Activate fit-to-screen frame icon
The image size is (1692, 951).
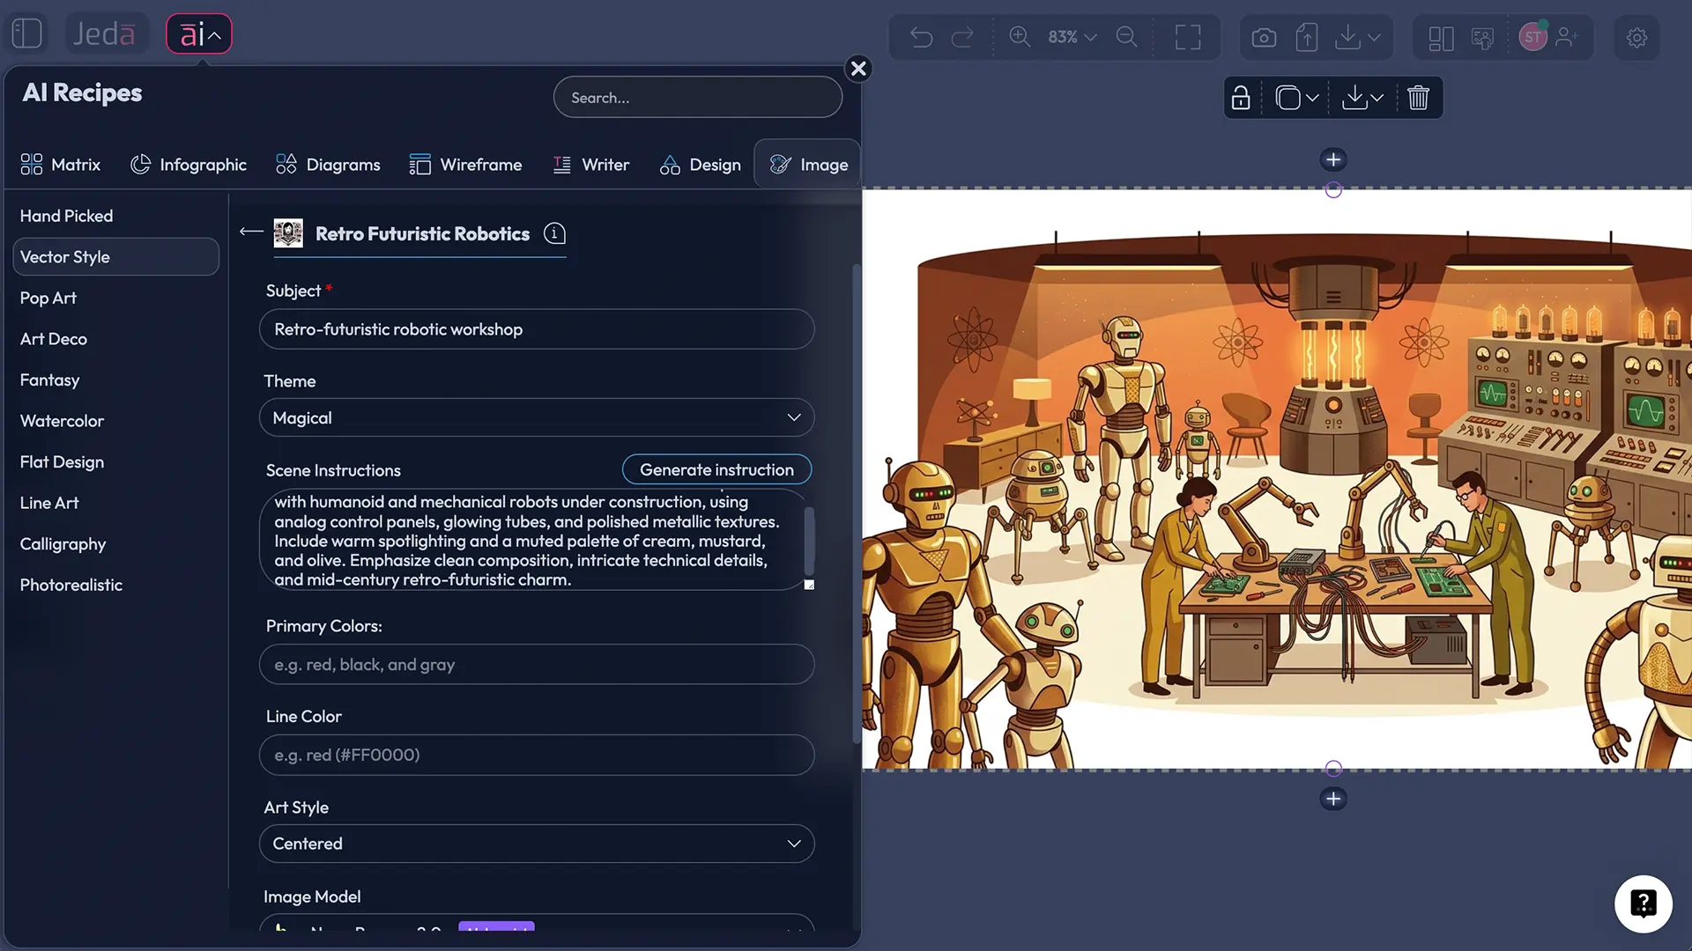click(1188, 37)
